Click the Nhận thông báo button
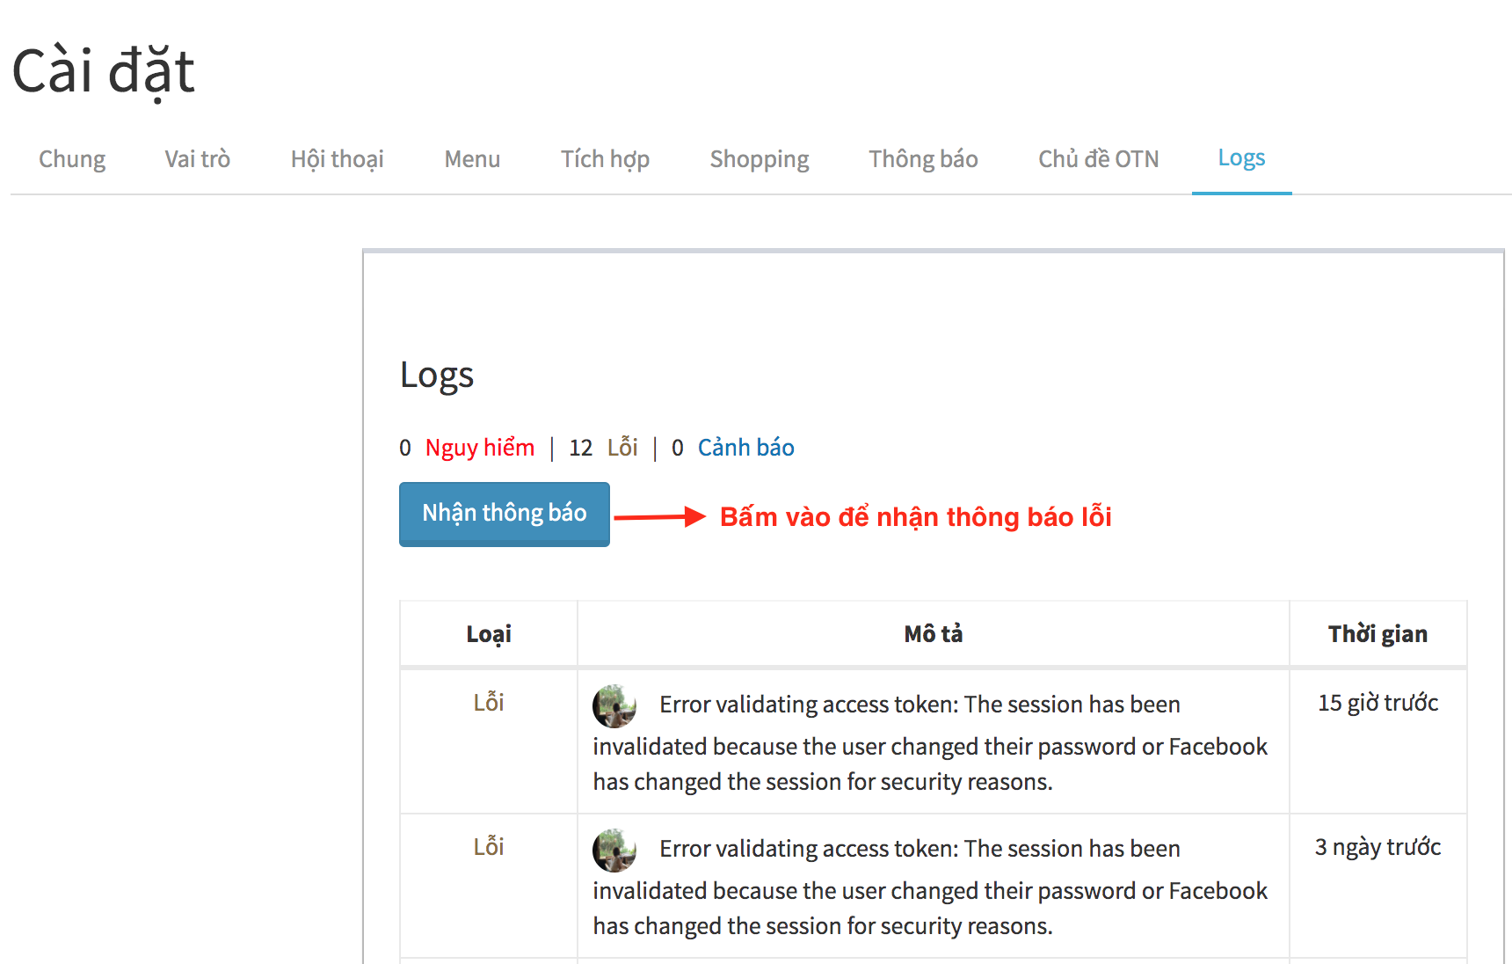Image resolution: width=1512 pixels, height=964 pixels. [x=505, y=514]
